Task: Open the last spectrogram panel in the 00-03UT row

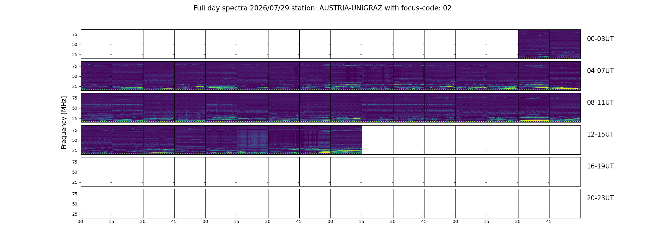Action: coord(565,44)
